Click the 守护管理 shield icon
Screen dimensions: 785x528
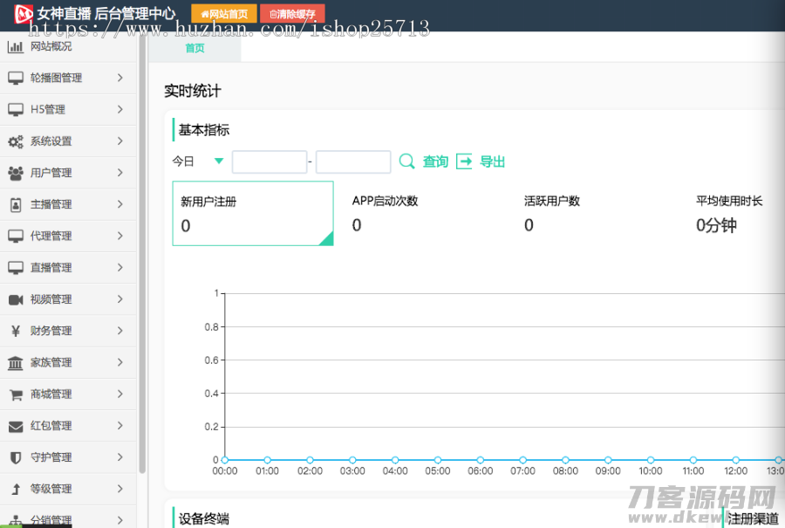(16, 457)
